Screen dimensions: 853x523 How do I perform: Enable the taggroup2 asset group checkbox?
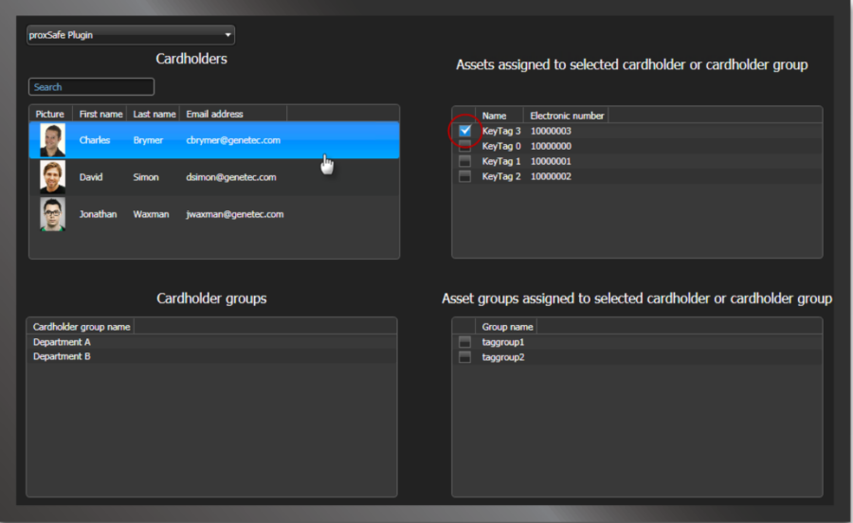[464, 357]
